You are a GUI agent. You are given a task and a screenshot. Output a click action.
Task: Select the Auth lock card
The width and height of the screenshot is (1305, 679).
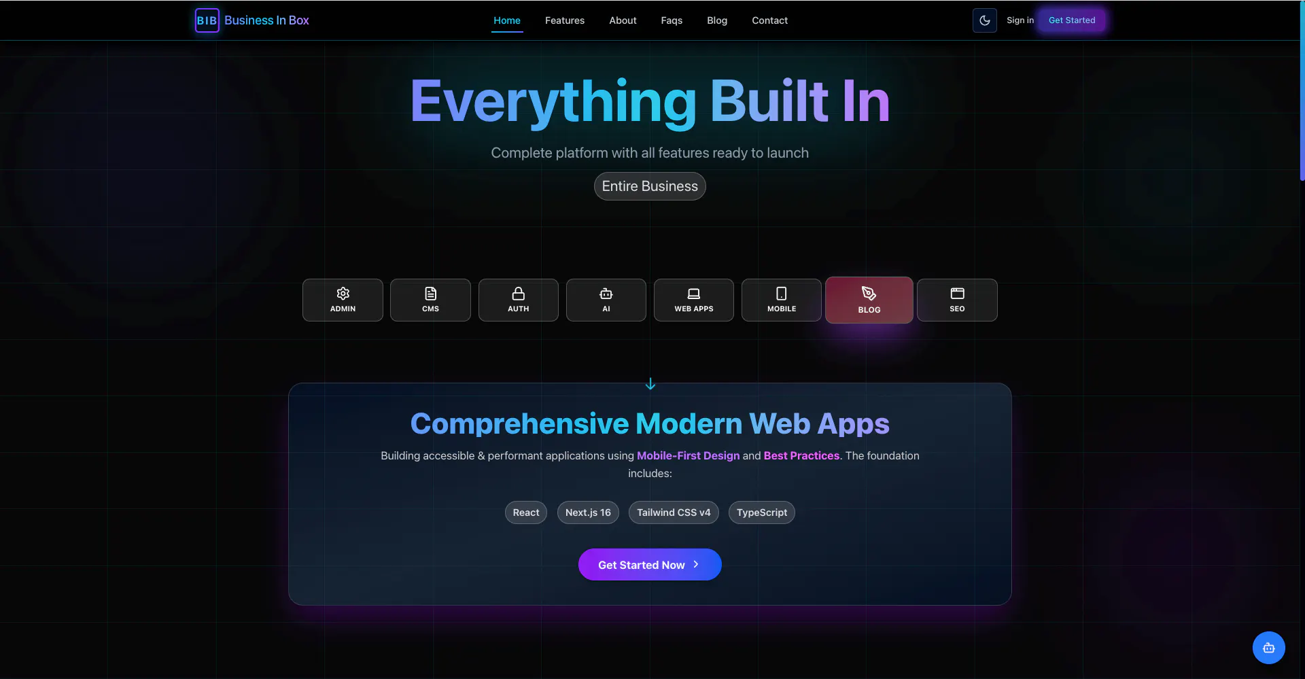pyautogui.click(x=518, y=300)
